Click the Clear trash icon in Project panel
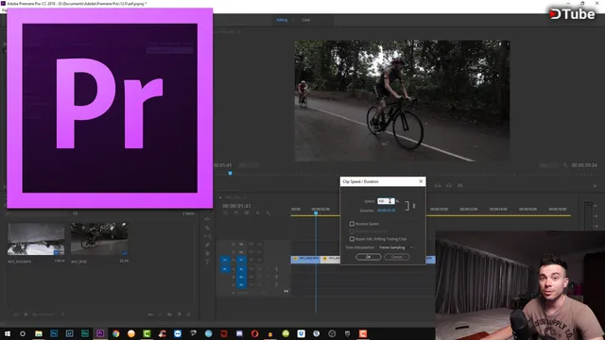Image resolution: width=605 pixels, height=340 pixels. click(x=189, y=314)
